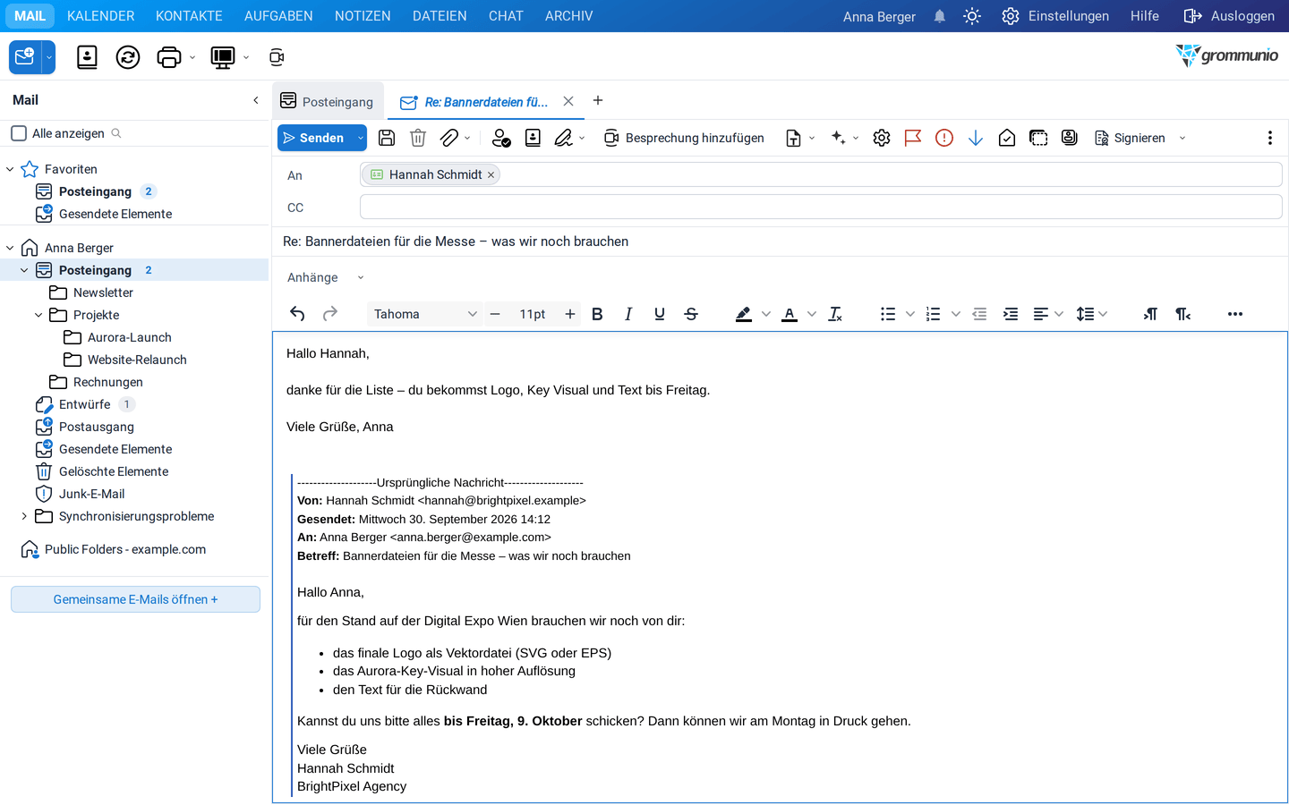Toggle underline formatting
Image resolution: width=1289 pixels, height=805 pixels.
pos(660,314)
